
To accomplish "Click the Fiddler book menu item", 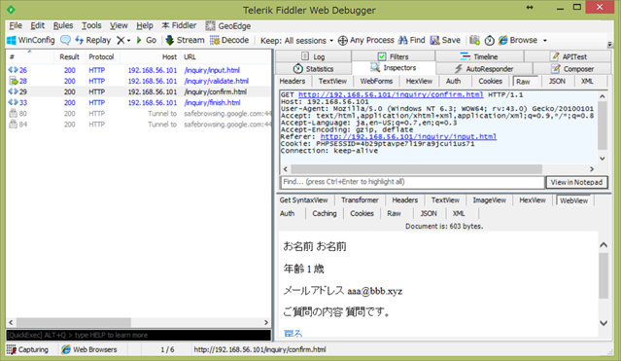I will tap(179, 25).
